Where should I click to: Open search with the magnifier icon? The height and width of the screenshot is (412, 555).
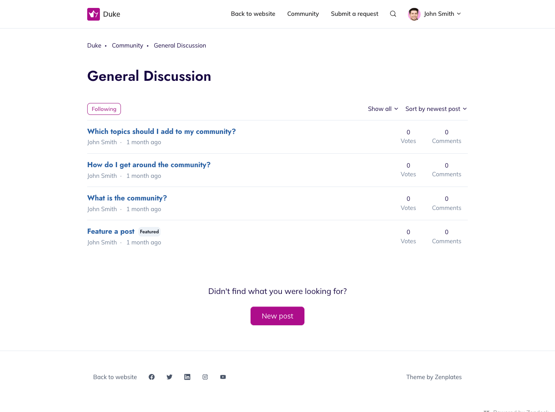(393, 14)
